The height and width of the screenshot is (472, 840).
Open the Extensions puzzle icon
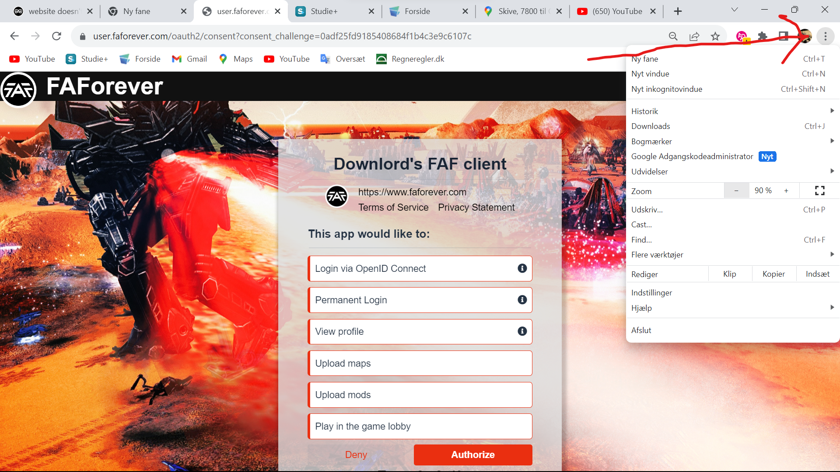click(763, 36)
